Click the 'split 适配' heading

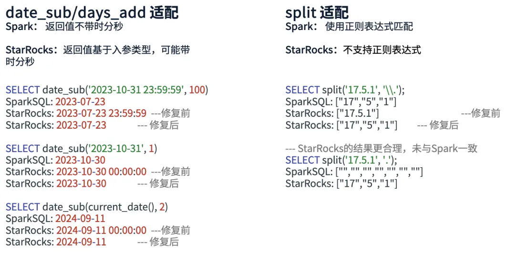[317, 12]
